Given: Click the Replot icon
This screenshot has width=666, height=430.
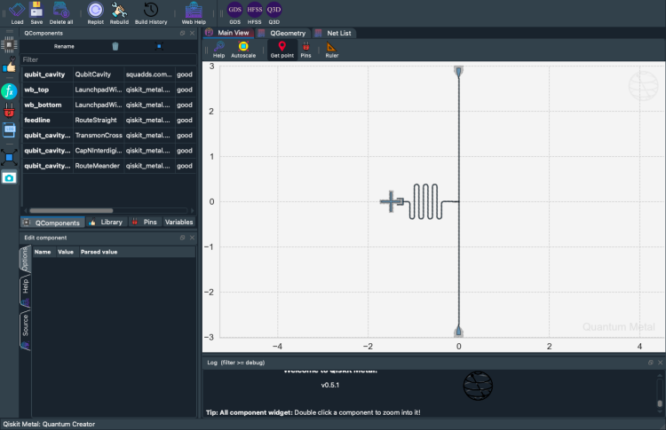Looking at the screenshot, I should [95, 10].
